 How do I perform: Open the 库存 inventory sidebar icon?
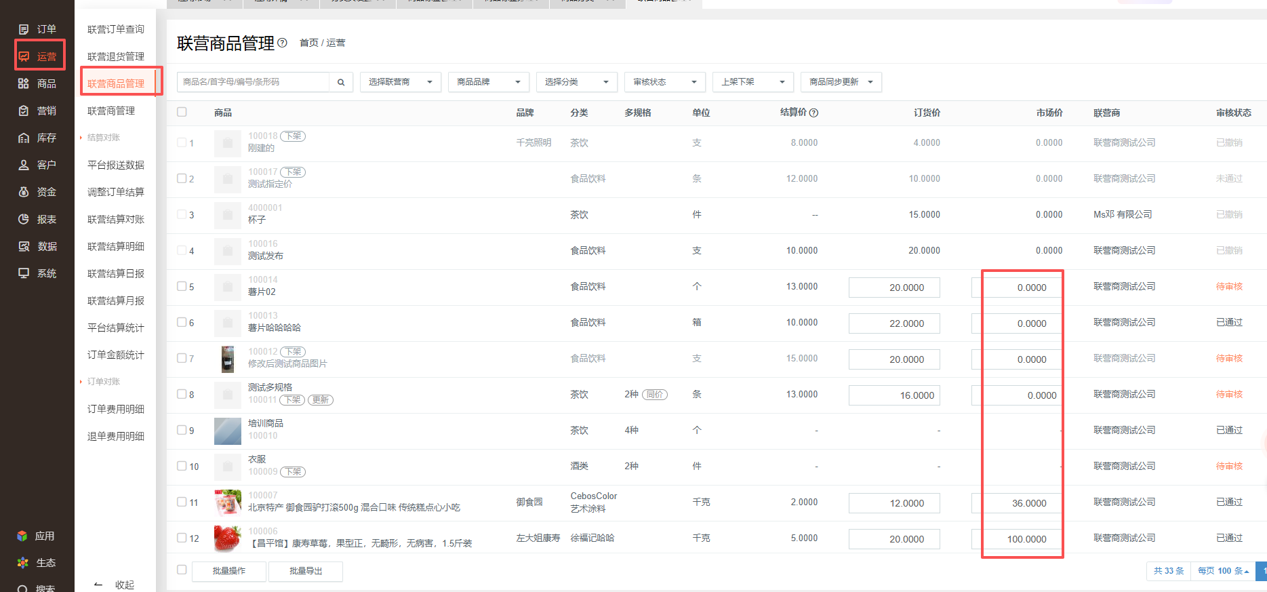pyautogui.click(x=24, y=138)
